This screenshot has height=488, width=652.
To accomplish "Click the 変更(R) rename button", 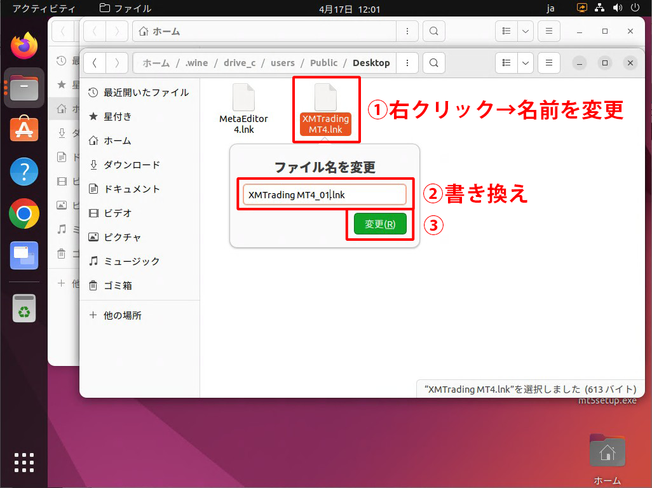I will (380, 224).
